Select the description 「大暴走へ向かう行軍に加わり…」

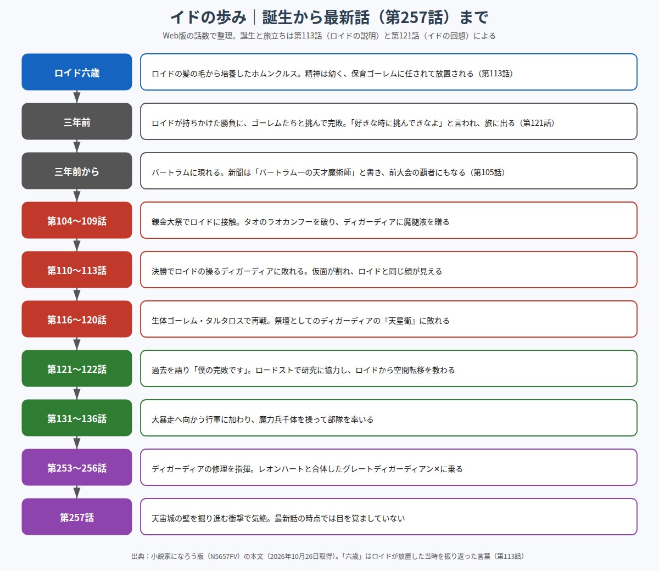point(389,418)
